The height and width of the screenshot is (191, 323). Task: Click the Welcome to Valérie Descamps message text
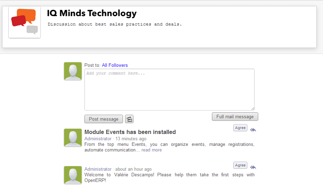pos(170,178)
